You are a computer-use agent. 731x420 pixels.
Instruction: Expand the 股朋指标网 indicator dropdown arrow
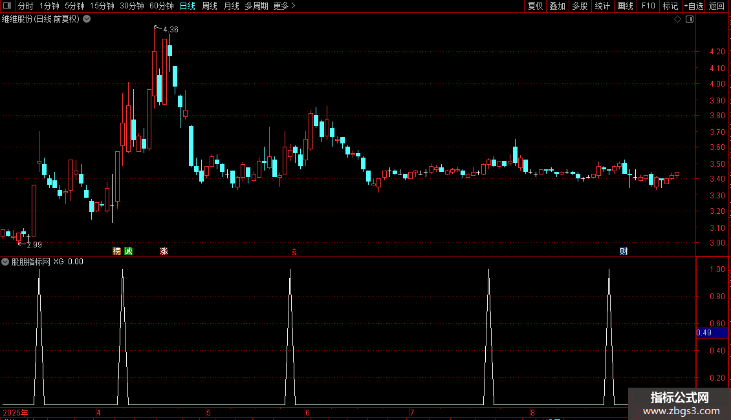point(5,262)
